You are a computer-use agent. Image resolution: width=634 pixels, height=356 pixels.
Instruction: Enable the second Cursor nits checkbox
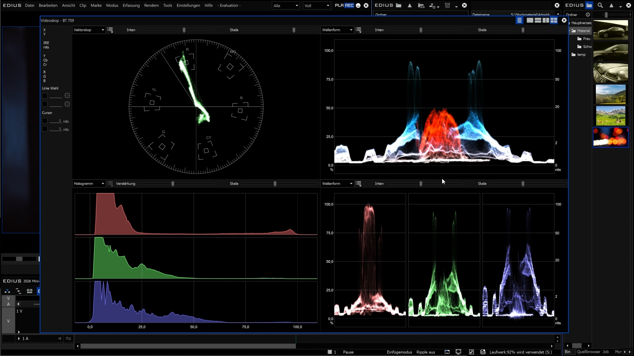coord(45,129)
